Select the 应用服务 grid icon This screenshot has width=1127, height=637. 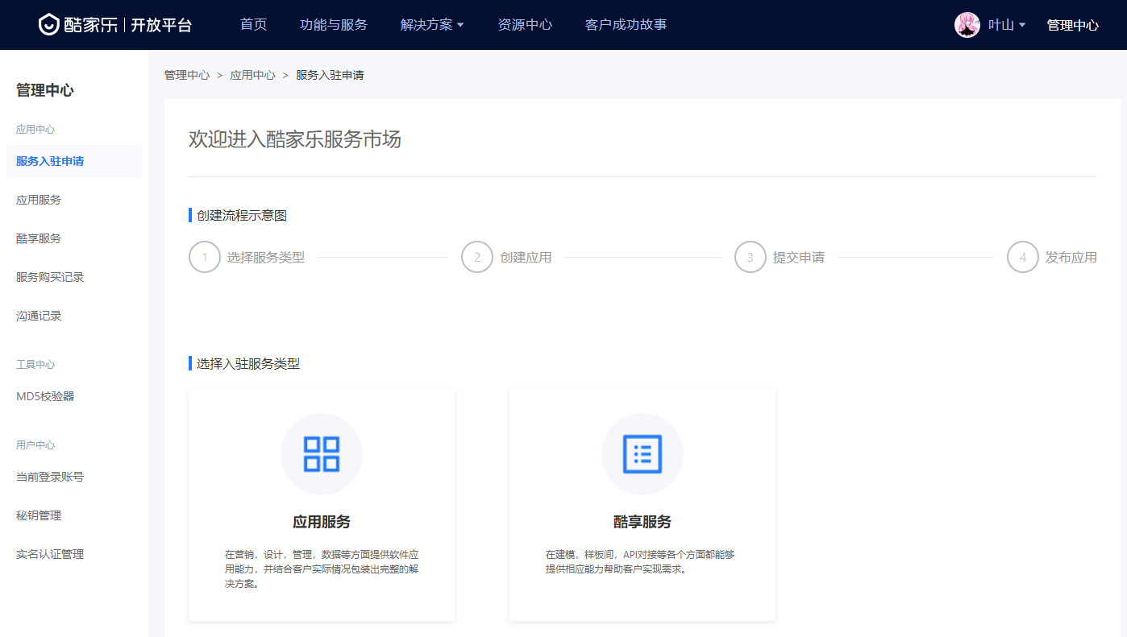point(321,454)
